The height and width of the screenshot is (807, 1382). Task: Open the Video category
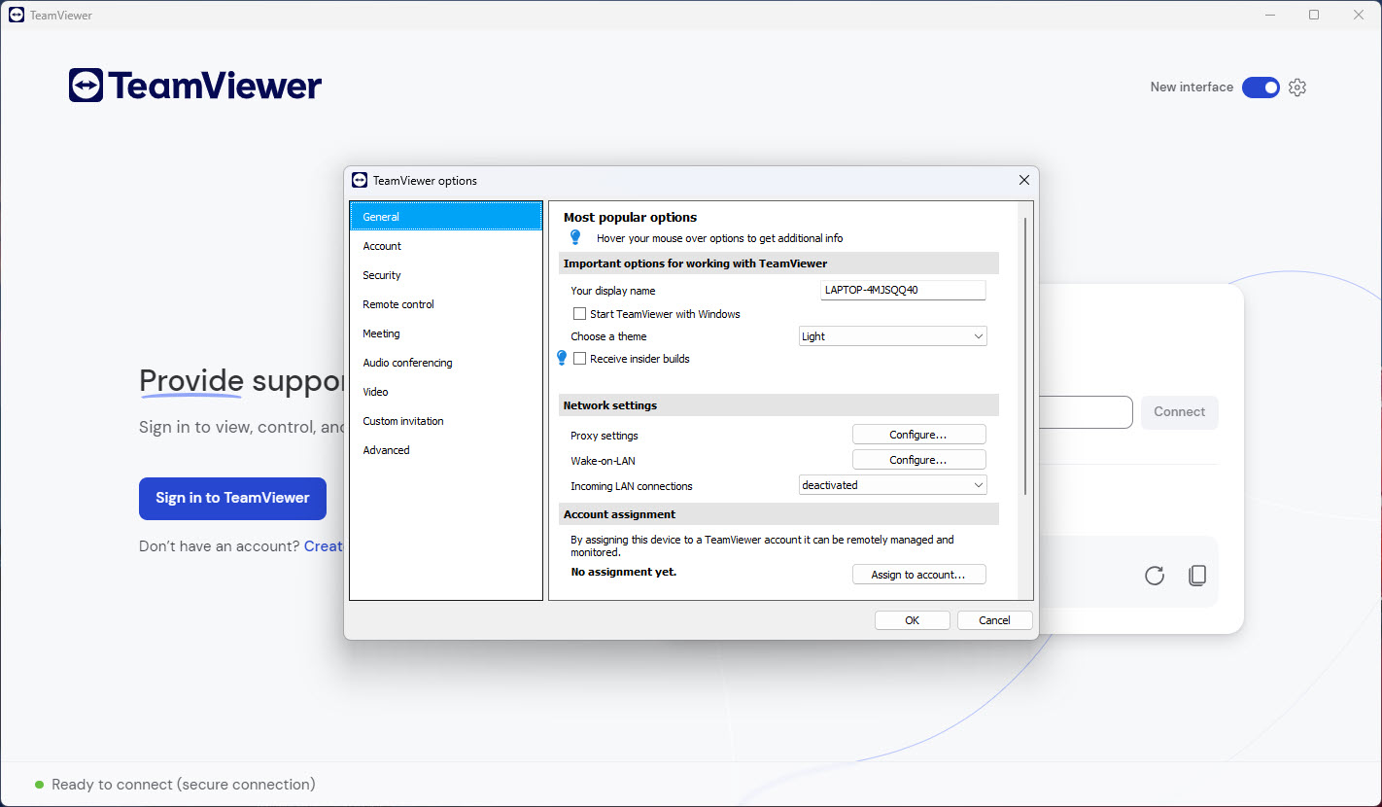tap(446, 392)
